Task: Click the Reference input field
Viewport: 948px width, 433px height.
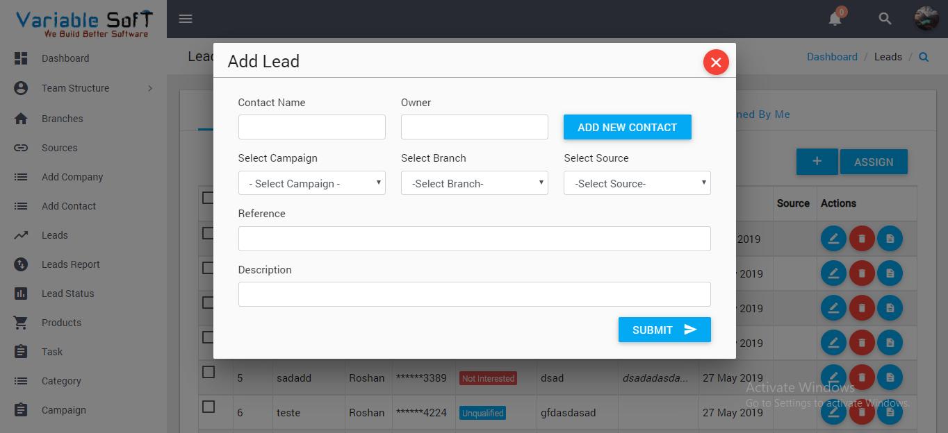Action: (474, 238)
